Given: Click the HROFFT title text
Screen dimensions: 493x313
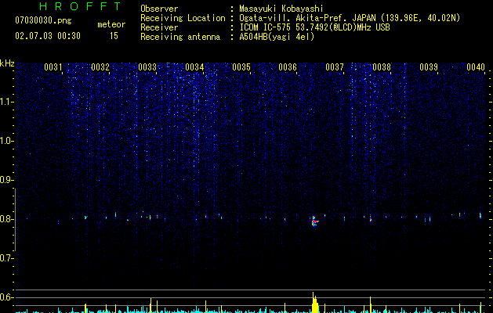Looking at the screenshot, I should (81, 6).
